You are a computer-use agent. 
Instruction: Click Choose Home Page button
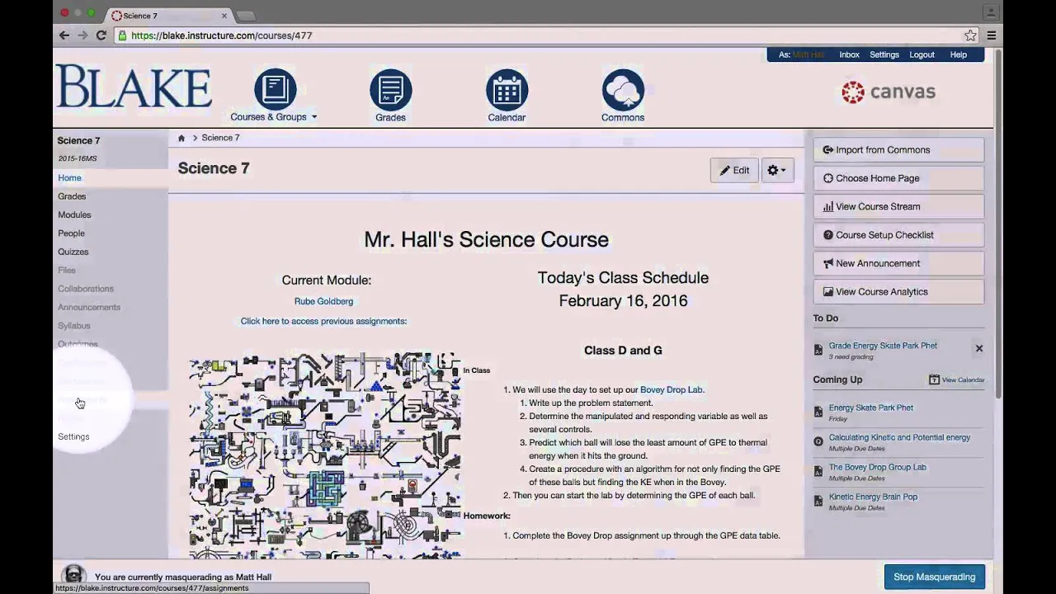(x=898, y=178)
